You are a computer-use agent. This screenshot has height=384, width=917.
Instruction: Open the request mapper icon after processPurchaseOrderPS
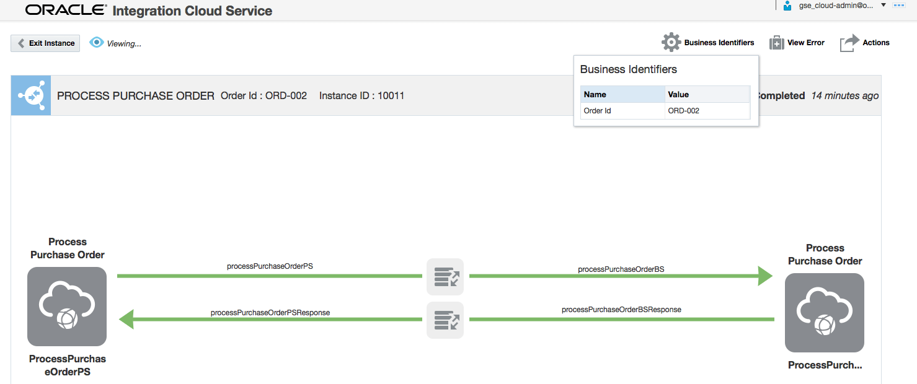pyautogui.click(x=445, y=276)
